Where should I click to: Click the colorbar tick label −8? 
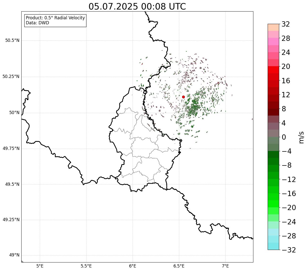[x=287, y=165]
